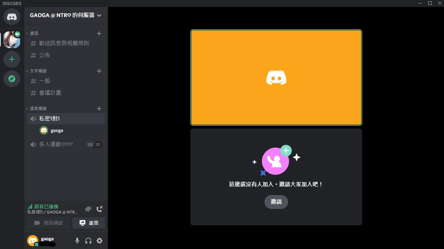Image resolution: width=444 pixels, height=249 pixels.
Task: Open Explore public servers compass
Action: (x=12, y=79)
